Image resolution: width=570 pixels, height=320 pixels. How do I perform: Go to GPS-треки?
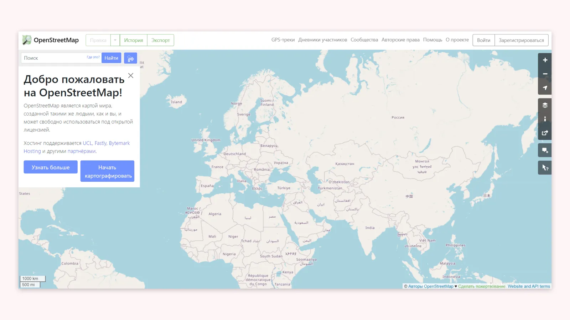tap(283, 40)
